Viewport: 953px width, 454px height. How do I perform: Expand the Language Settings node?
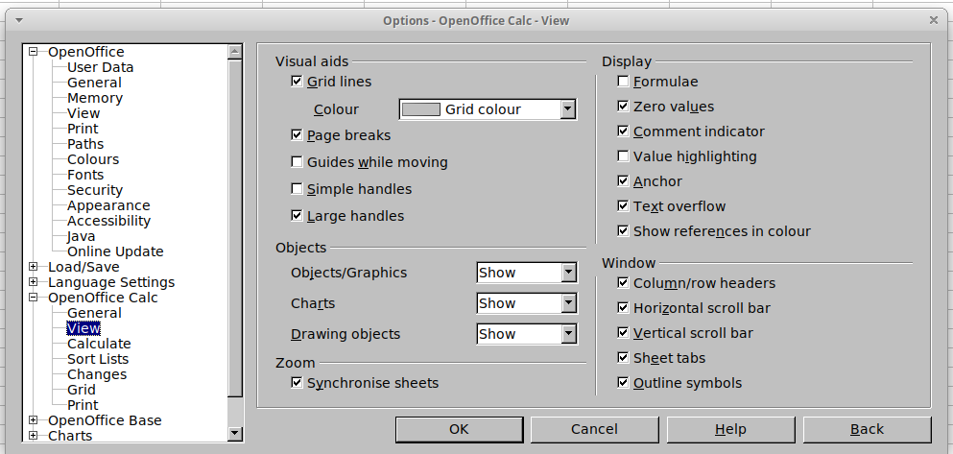tap(34, 281)
